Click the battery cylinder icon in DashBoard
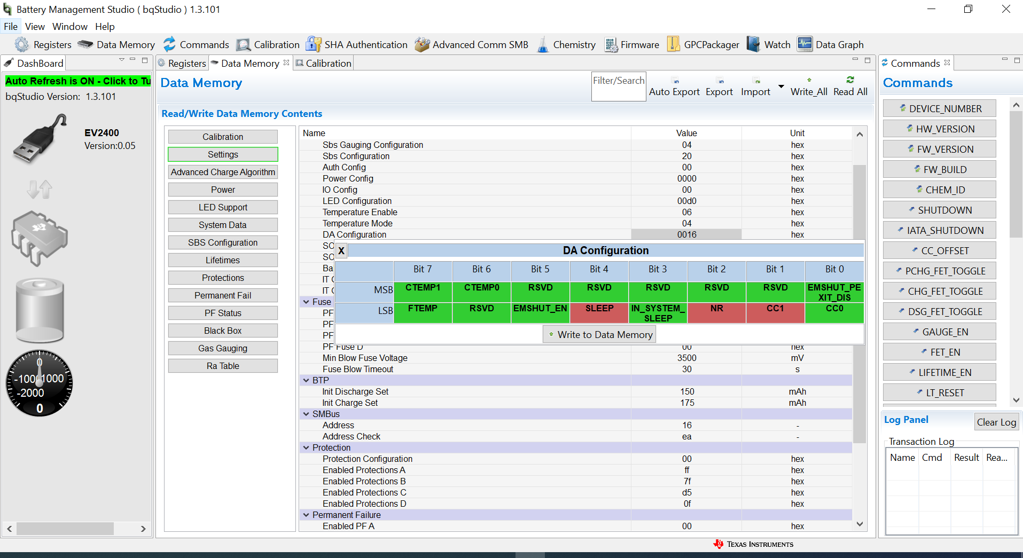The width and height of the screenshot is (1023, 558). pyautogui.click(x=40, y=310)
